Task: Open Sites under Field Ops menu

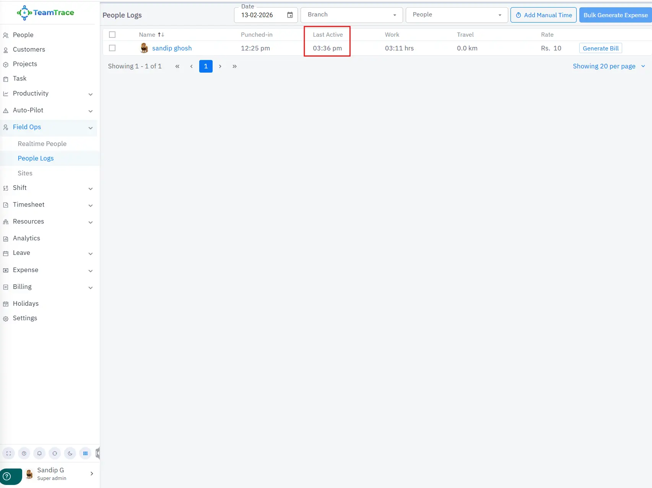Action: point(25,173)
